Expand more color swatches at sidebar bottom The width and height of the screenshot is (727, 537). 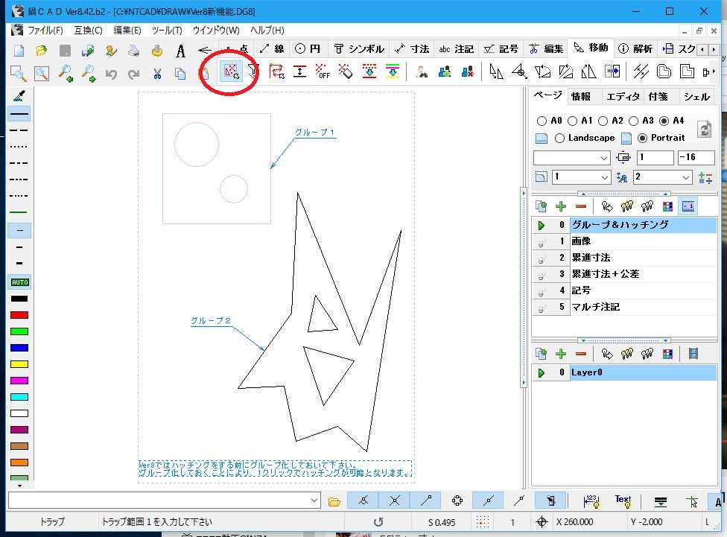click(19, 486)
